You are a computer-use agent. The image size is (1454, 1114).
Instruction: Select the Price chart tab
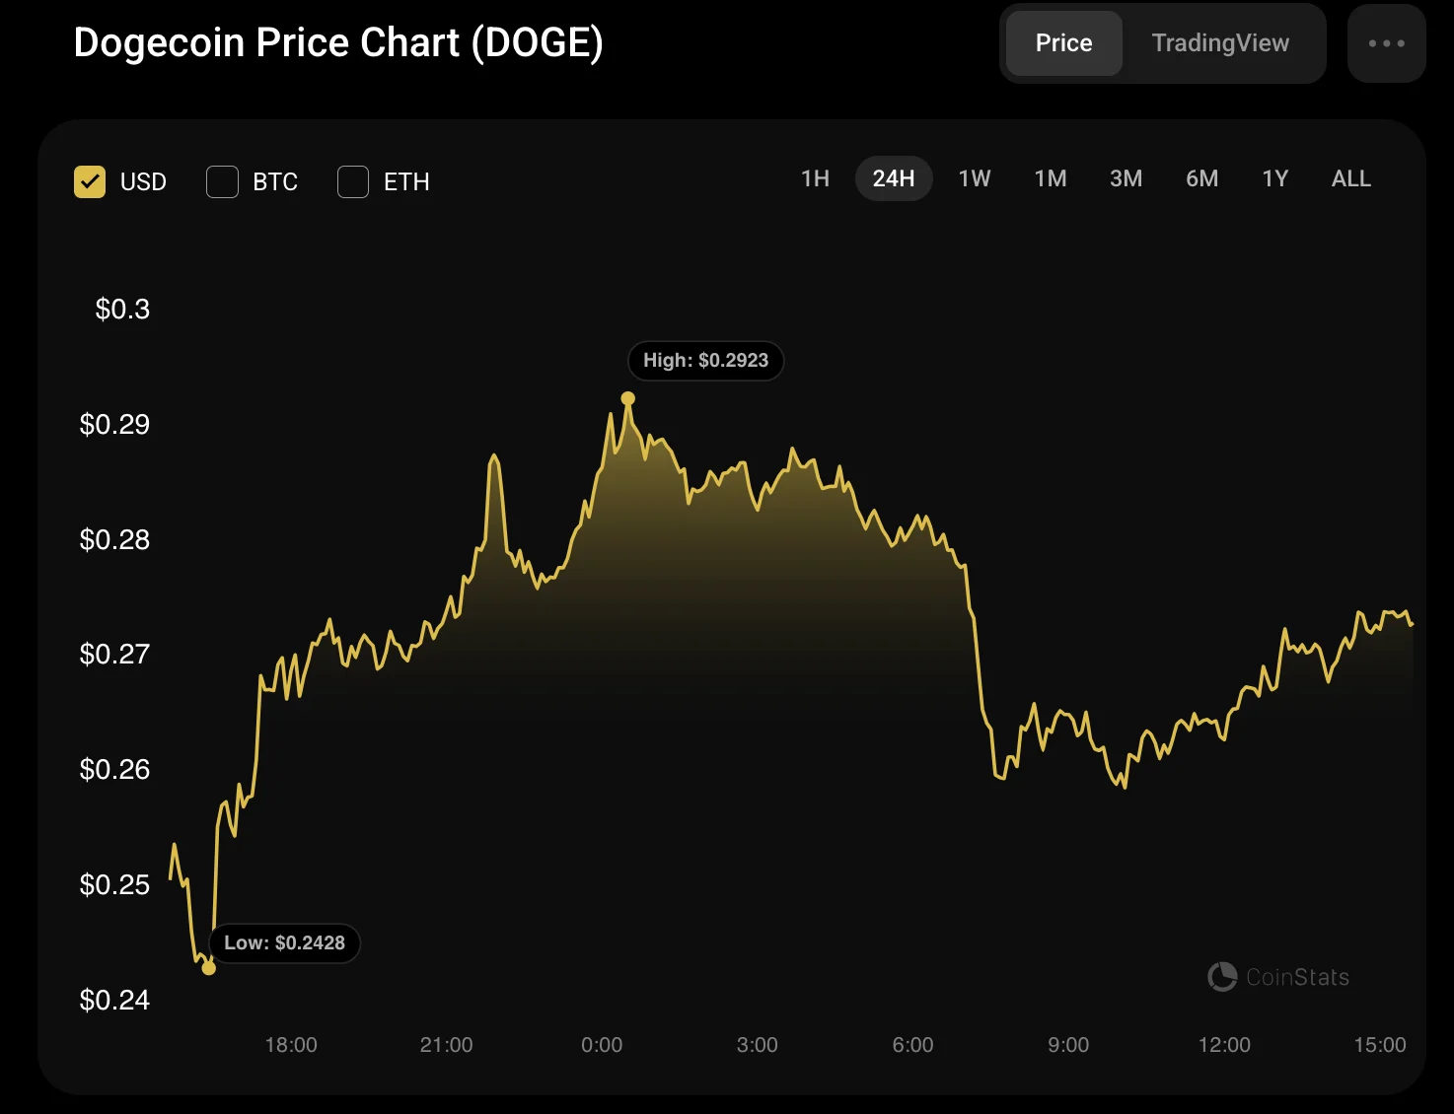(x=1063, y=43)
